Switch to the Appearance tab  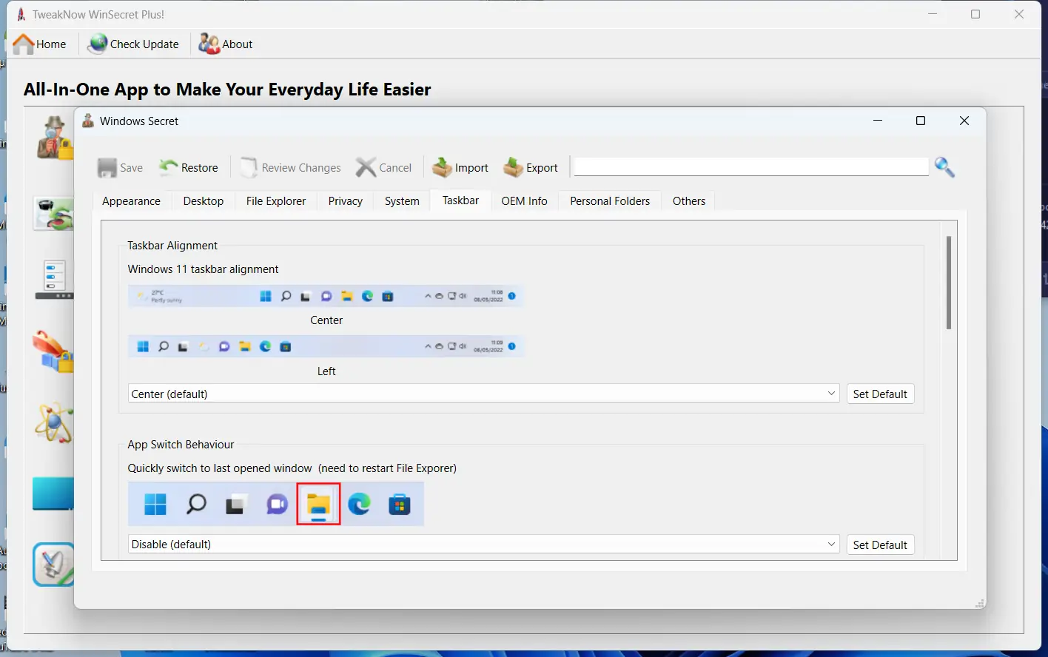(x=131, y=201)
